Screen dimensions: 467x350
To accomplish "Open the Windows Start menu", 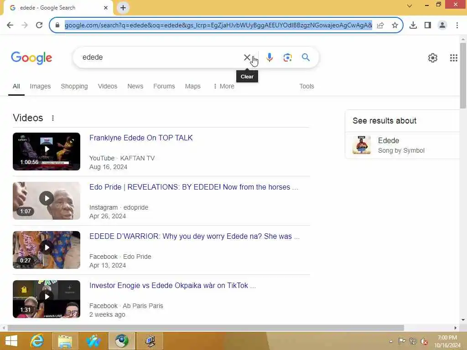I will coord(11,341).
